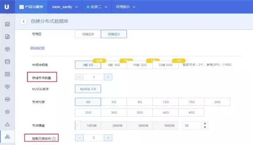Open the cloud host sidebar icon
This screenshot has height=145, width=253.
tap(7, 24)
